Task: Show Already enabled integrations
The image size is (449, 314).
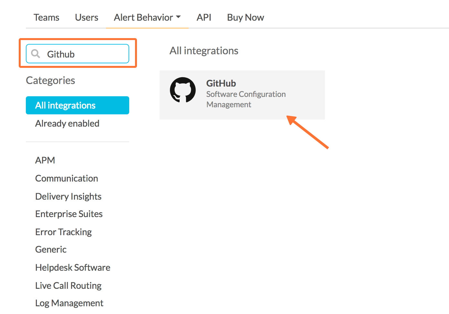Action: tap(67, 123)
